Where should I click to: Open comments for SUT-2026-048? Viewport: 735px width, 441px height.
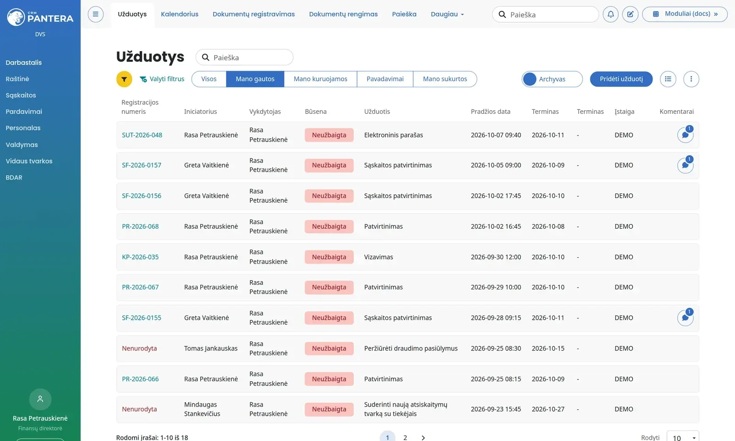685,135
